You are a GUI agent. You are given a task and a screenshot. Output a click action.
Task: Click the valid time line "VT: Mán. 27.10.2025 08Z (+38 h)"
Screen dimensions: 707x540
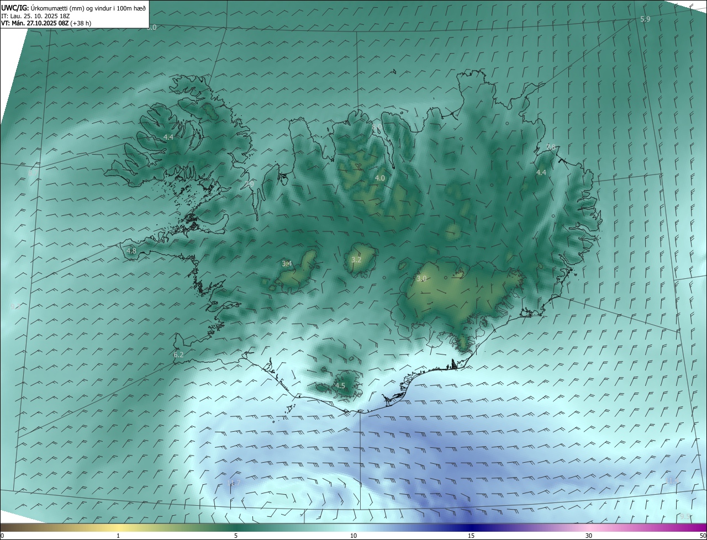[x=46, y=23]
